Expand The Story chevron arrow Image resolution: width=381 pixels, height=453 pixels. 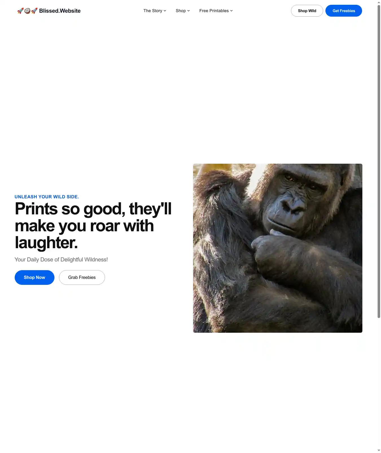click(165, 11)
